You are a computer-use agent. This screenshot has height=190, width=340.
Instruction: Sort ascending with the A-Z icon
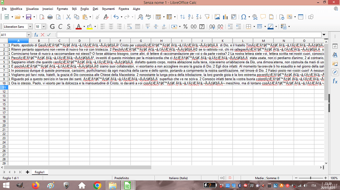click(x=191, y=17)
